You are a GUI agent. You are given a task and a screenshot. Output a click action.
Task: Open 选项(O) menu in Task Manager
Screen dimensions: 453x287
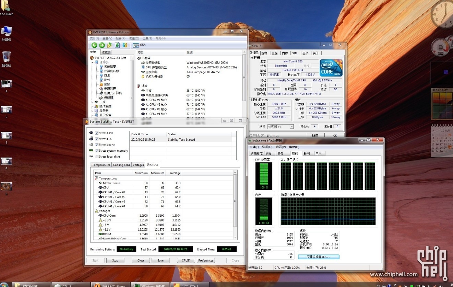pyautogui.click(x=267, y=147)
